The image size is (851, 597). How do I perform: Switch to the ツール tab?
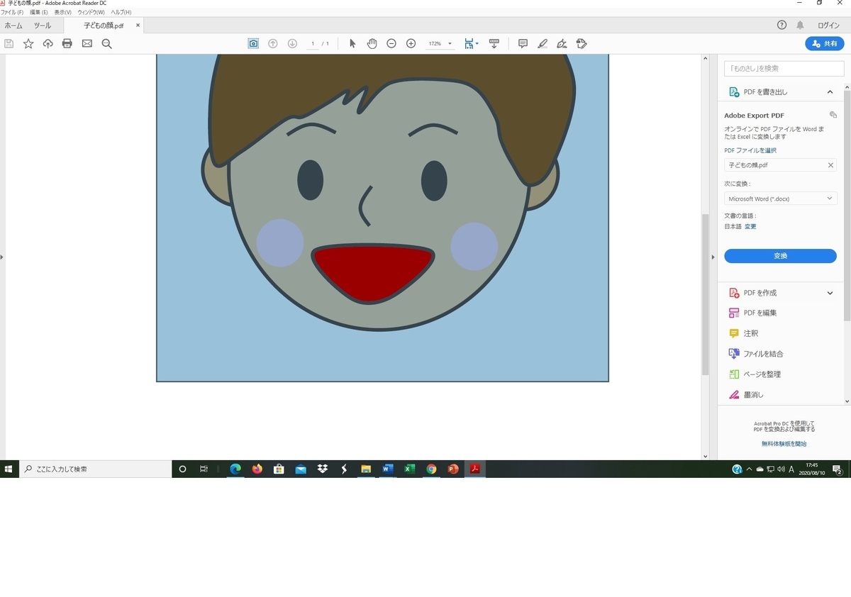pos(43,25)
